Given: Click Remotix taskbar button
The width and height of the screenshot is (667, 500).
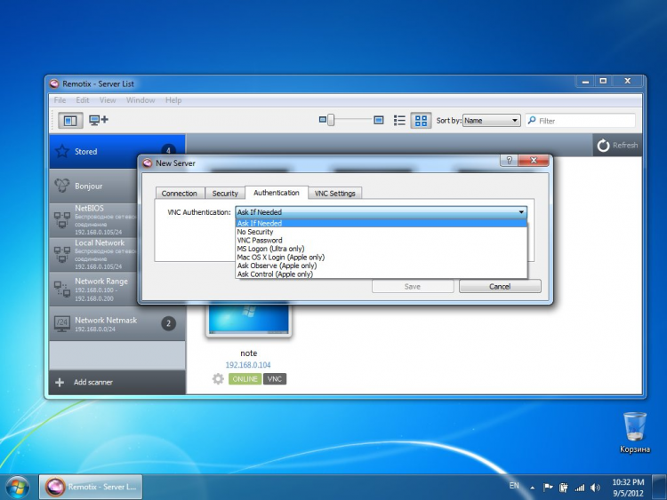Looking at the screenshot, I should [x=91, y=487].
